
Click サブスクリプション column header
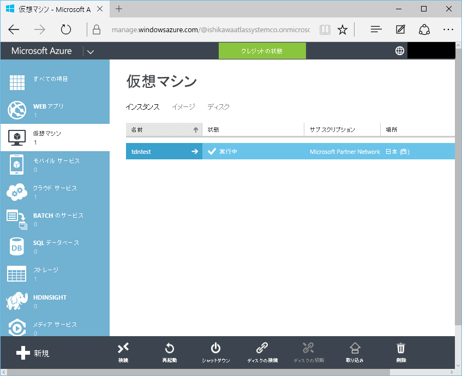click(x=342, y=130)
